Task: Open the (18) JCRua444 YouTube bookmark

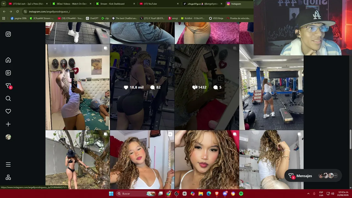Action: tap(70, 18)
